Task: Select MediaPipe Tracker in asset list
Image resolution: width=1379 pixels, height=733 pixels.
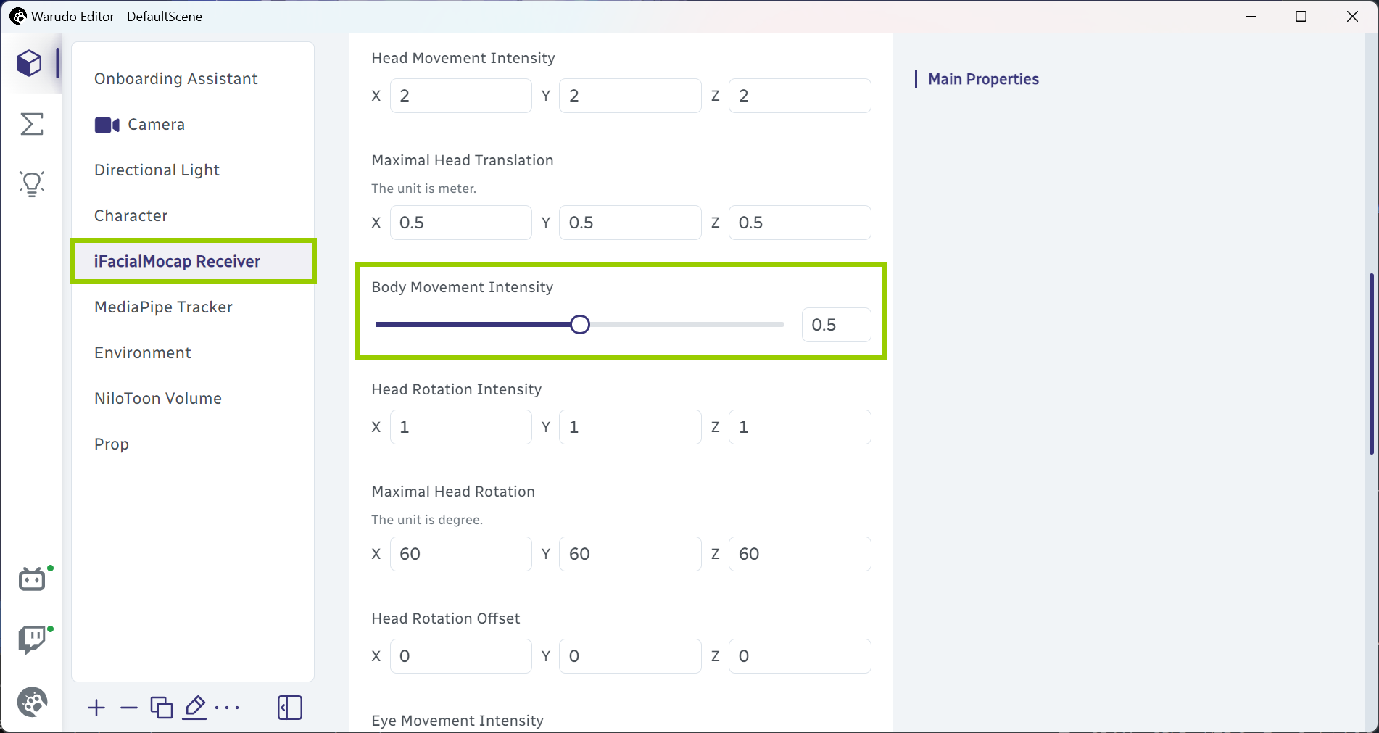Action: 163,307
